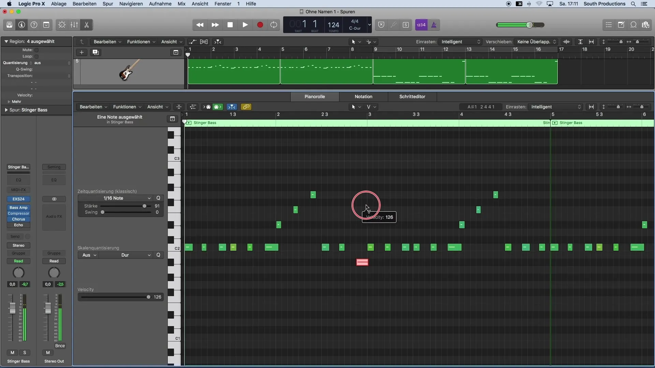655x368 pixels.
Task: Toggle the Catch playhead button in piano roll
Action: [x=232, y=107]
